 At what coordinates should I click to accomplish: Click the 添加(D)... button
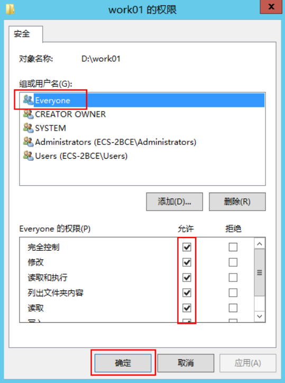coord(174,202)
